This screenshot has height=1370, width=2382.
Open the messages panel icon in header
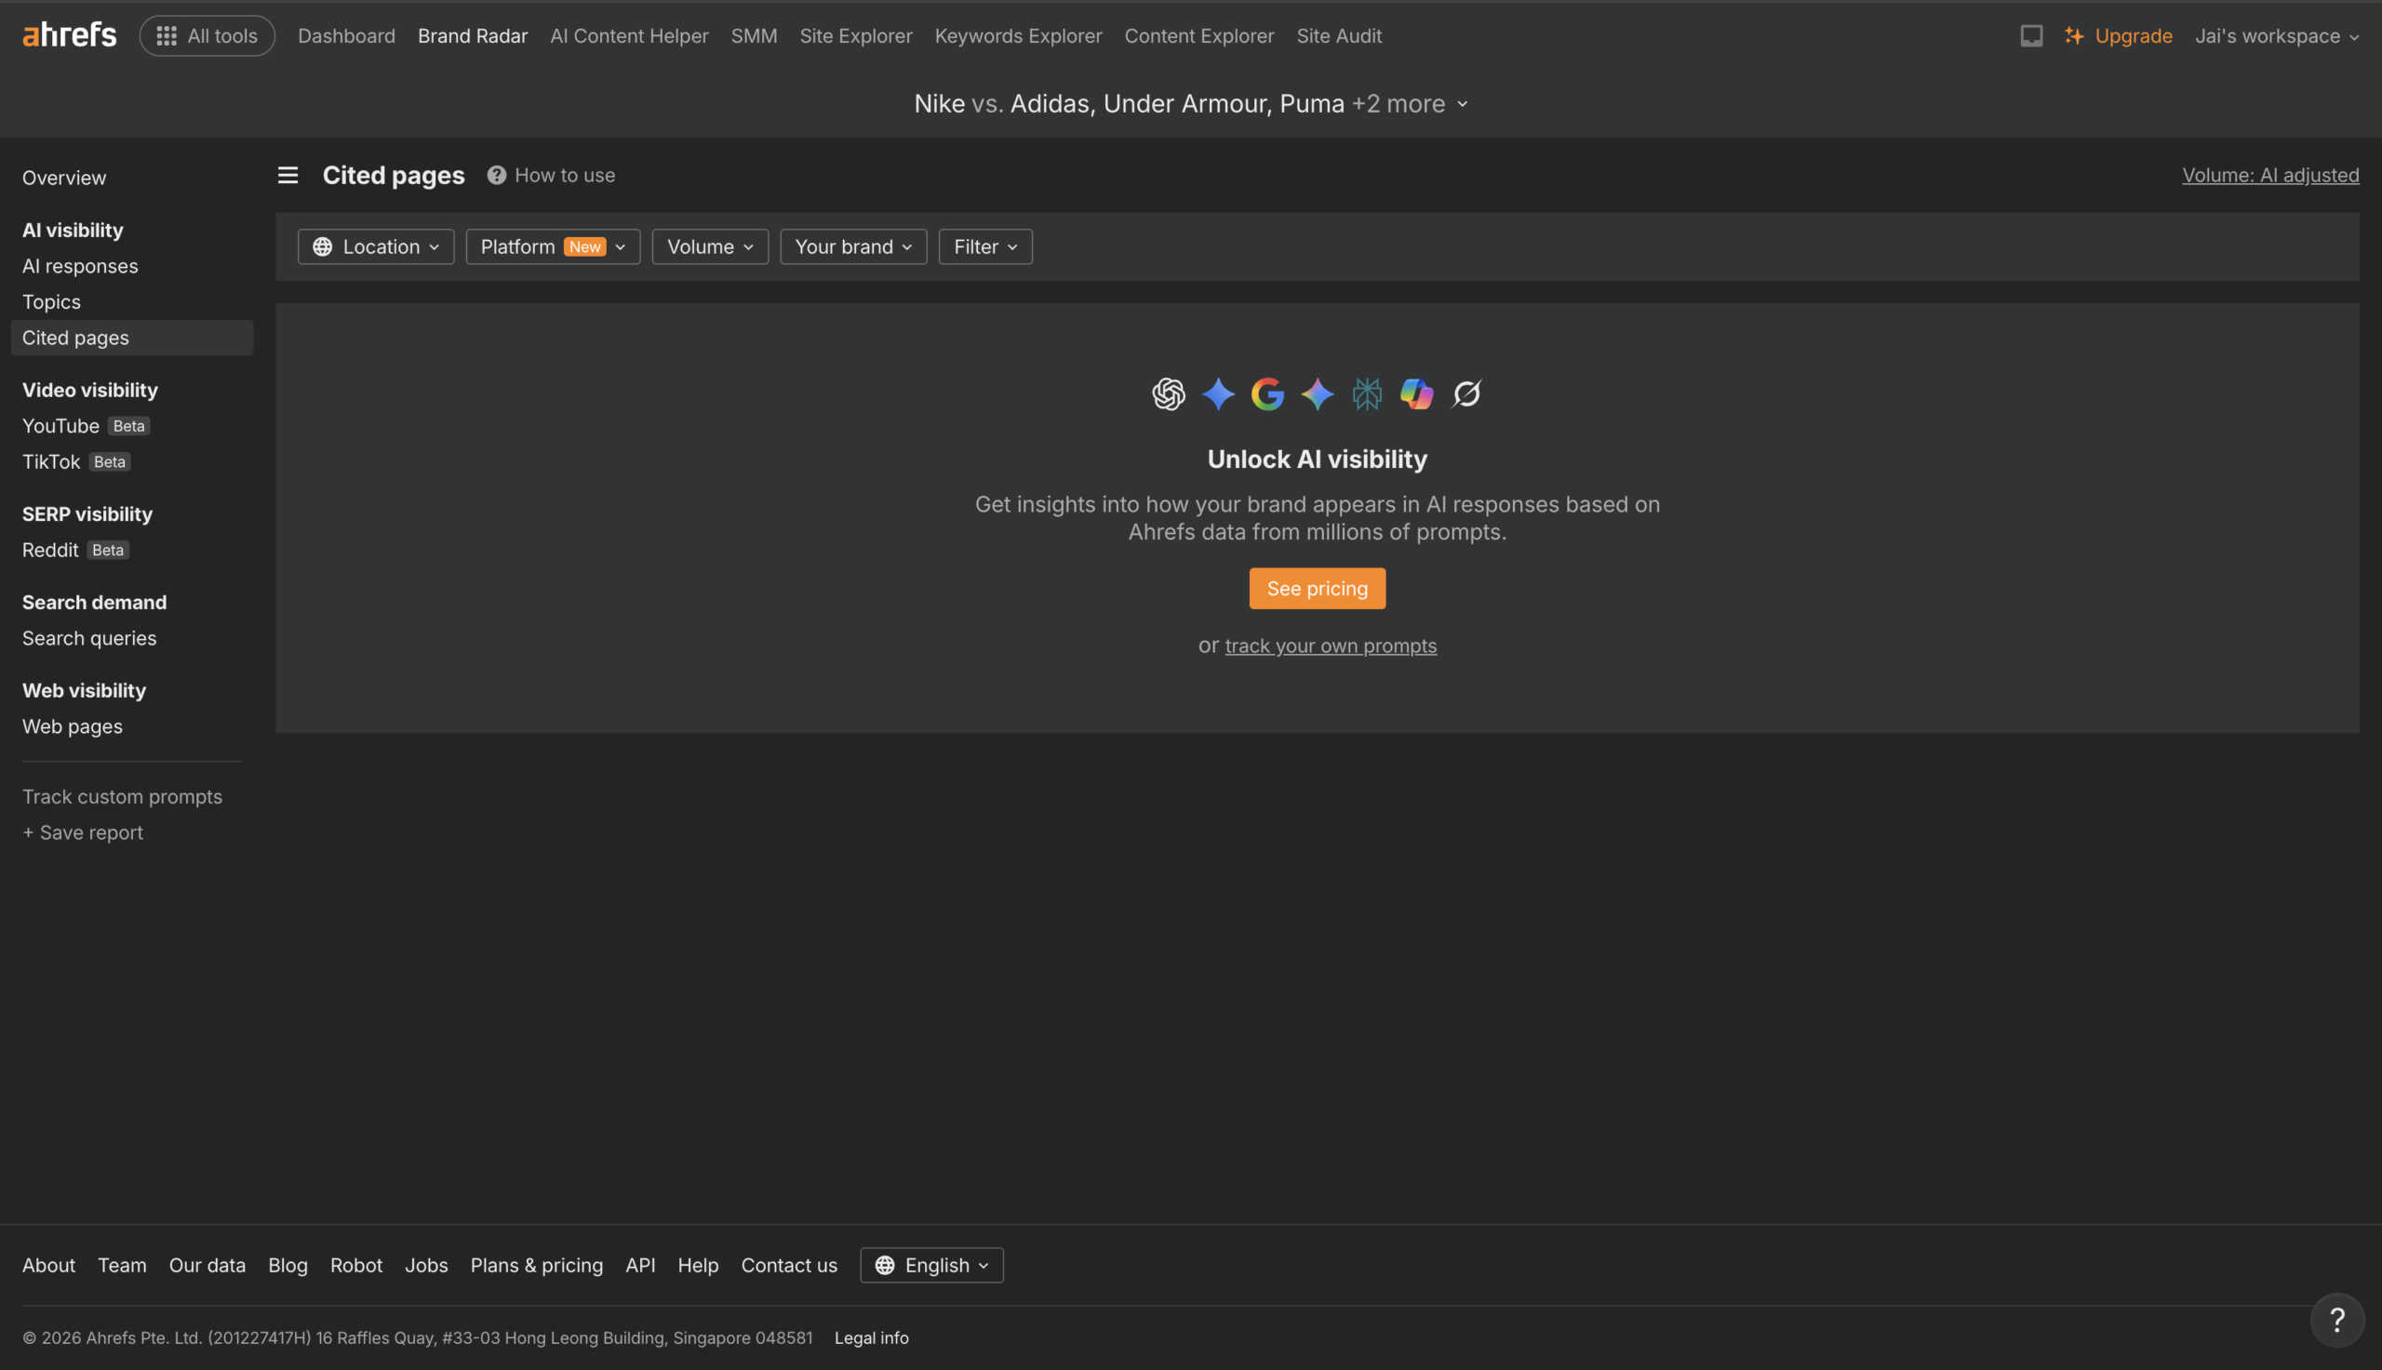tap(2031, 35)
